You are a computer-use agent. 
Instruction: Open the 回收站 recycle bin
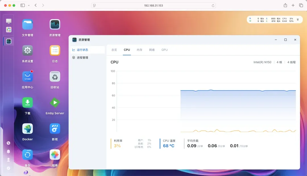click(55, 77)
